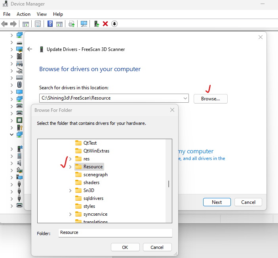Click the red X Uninstall device icon
278x258 pixels.
pos(105,24)
